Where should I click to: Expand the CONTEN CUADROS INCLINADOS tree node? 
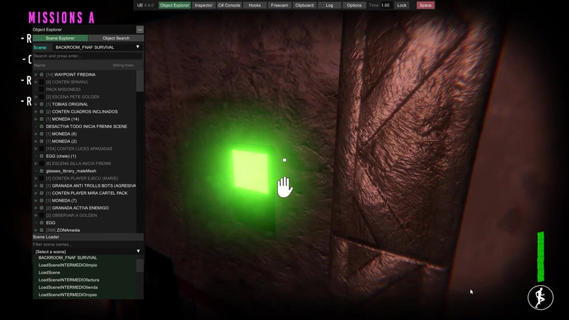tap(36, 111)
